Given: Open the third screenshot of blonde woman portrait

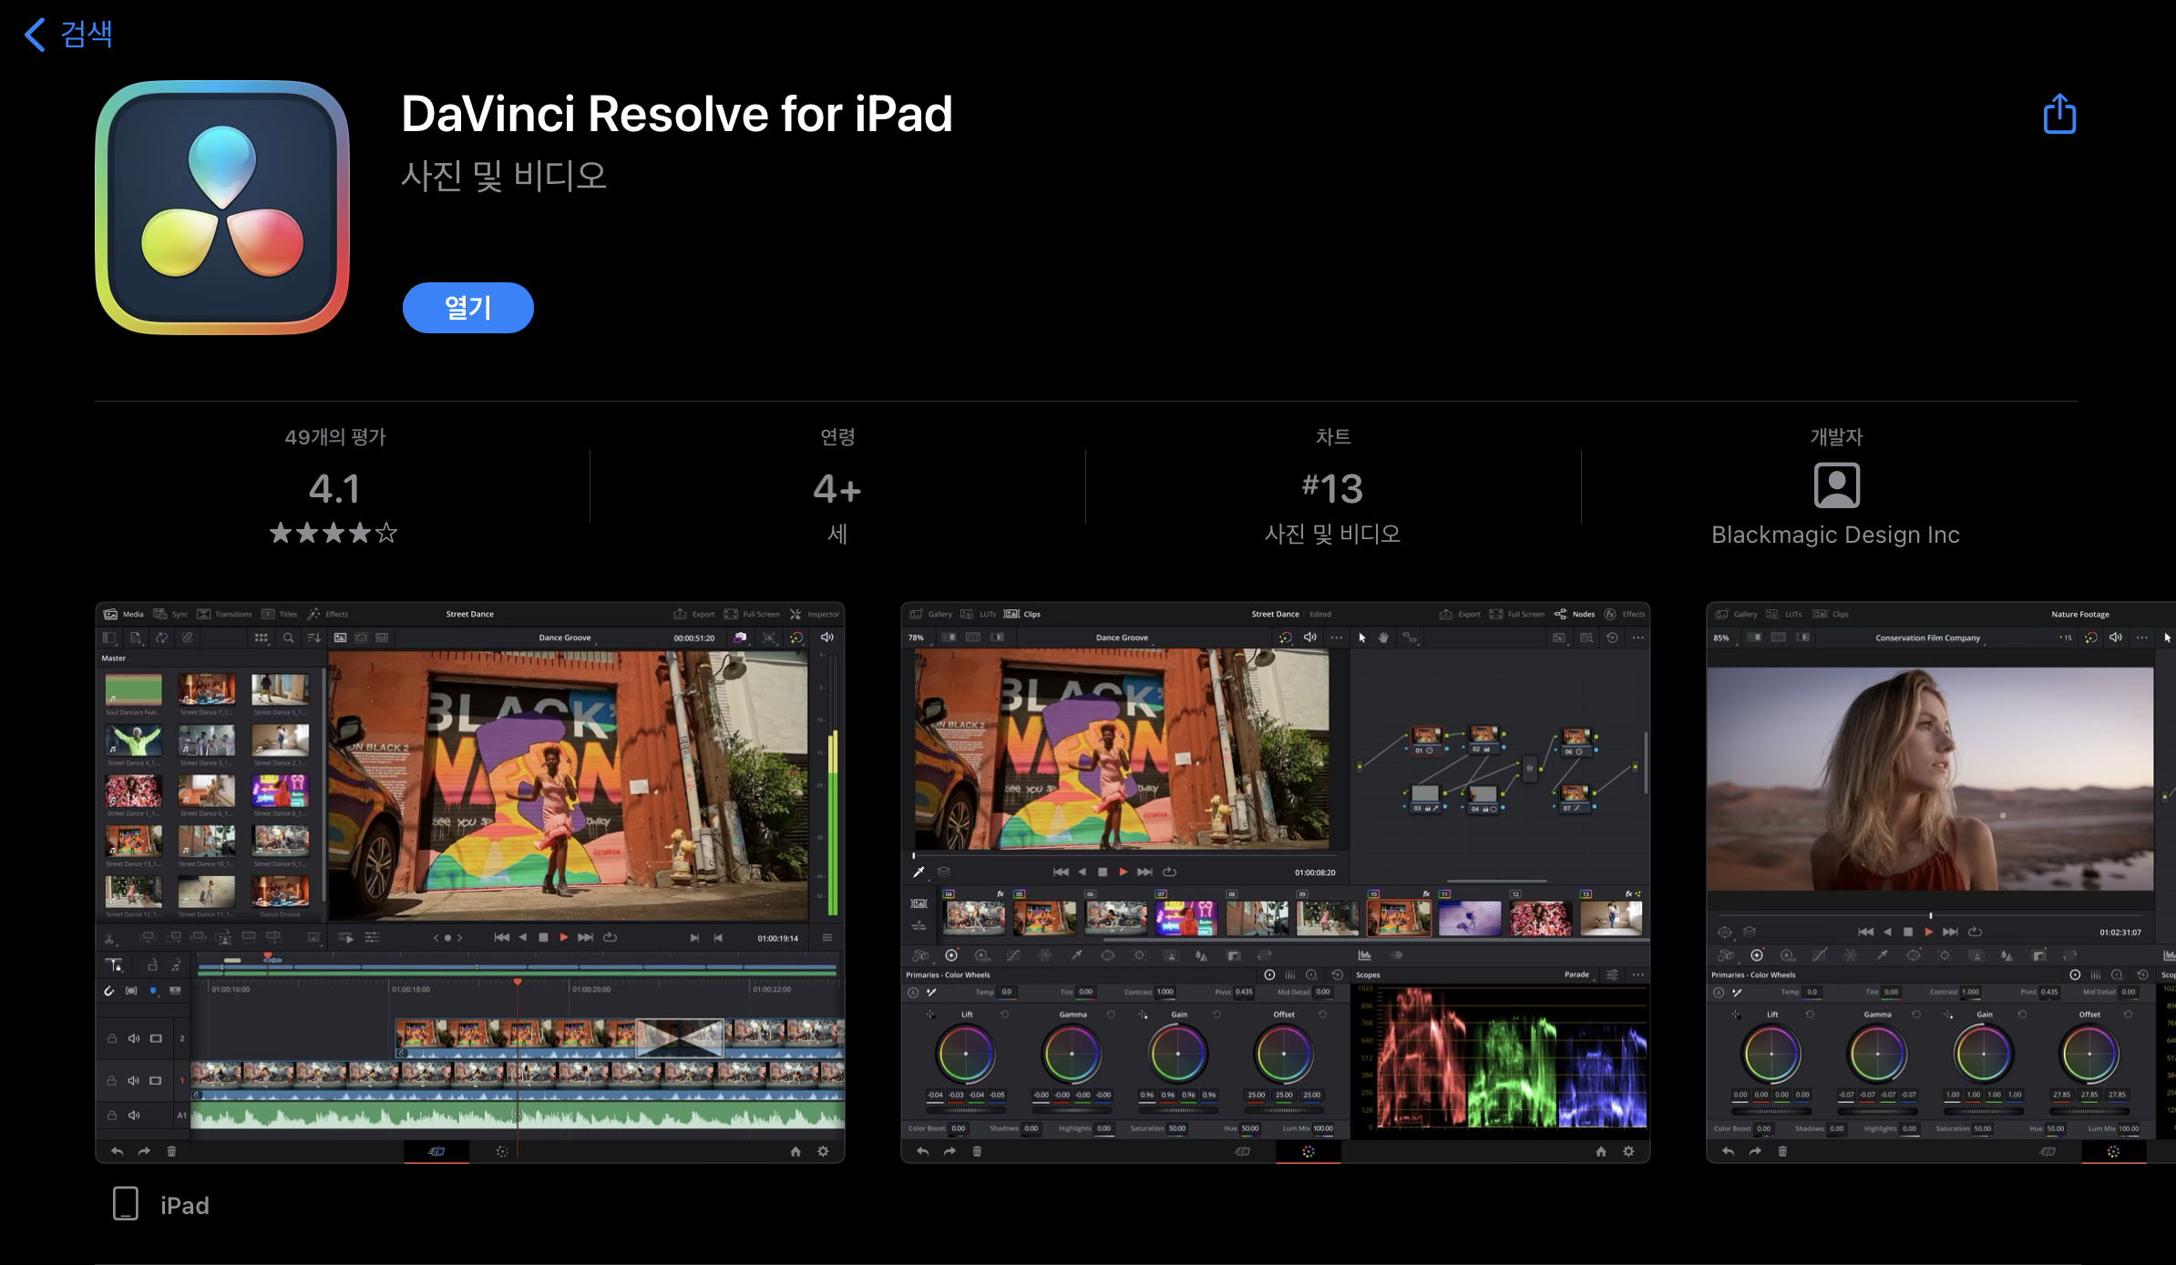Looking at the screenshot, I should pos(1940,882).
